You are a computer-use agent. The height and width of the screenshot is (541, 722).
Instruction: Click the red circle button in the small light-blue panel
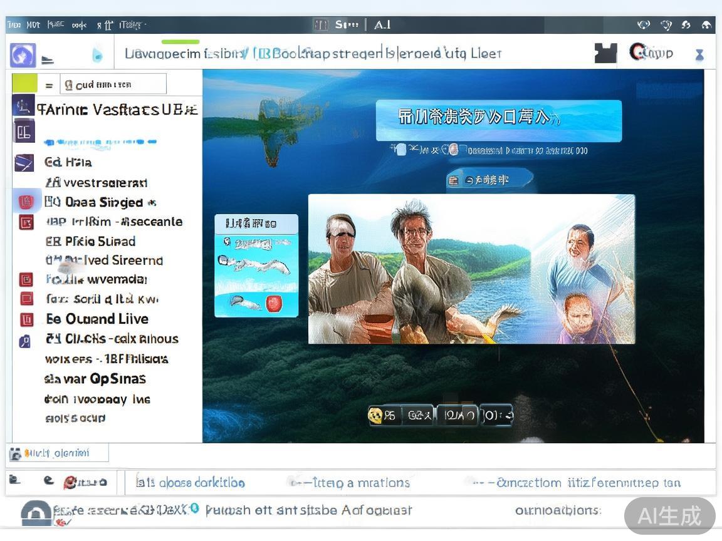pos(274,304)
